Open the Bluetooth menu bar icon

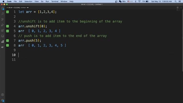click(136, 1)
